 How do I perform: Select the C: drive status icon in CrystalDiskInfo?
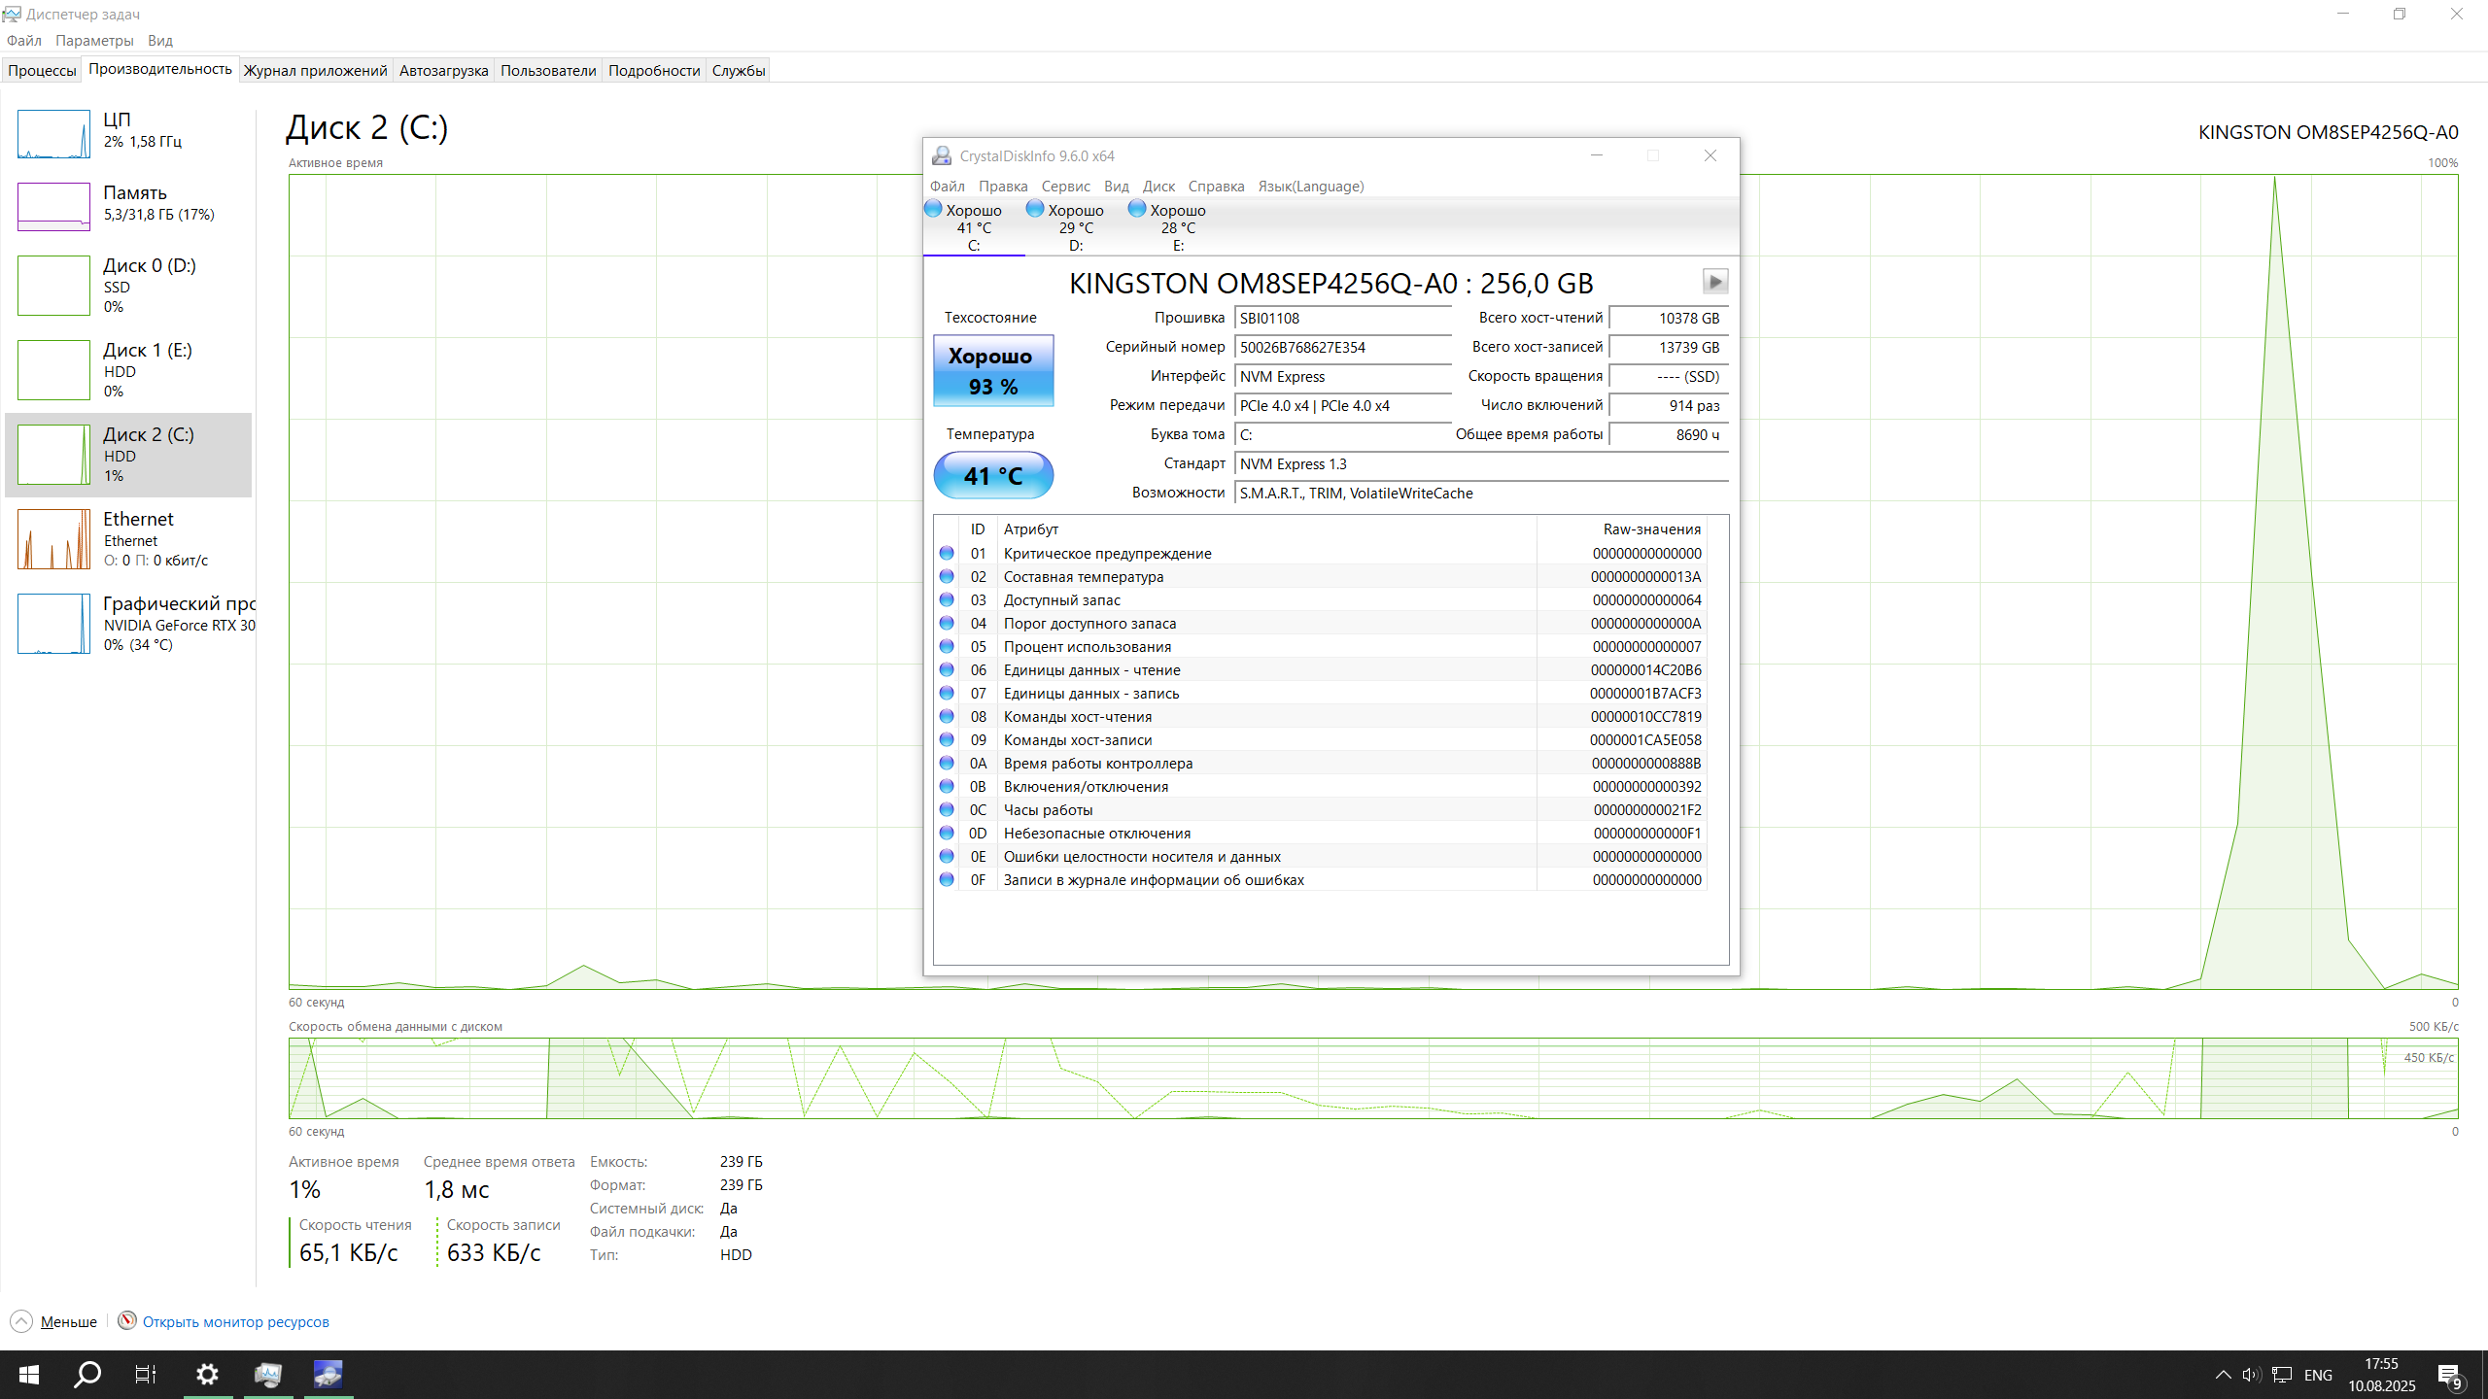coord(933,208)
